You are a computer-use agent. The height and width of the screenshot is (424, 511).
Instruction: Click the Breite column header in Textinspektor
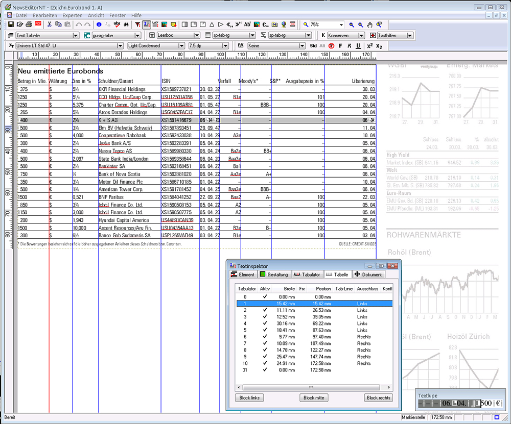(285, 289)
